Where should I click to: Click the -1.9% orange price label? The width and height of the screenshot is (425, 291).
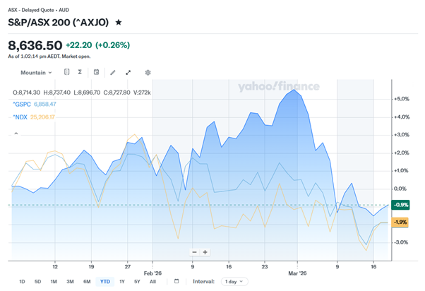click(400, 222)
